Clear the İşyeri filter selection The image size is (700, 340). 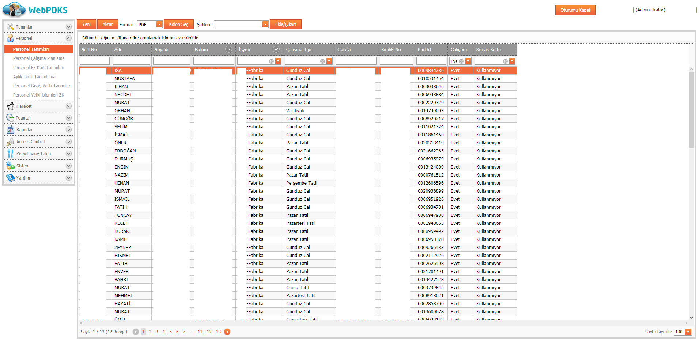coord(271,61)
